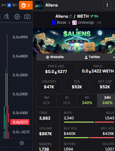Click the #6 BID trending token
The width and height of the screenshot is (115, 151).
(x=10, y=5)
